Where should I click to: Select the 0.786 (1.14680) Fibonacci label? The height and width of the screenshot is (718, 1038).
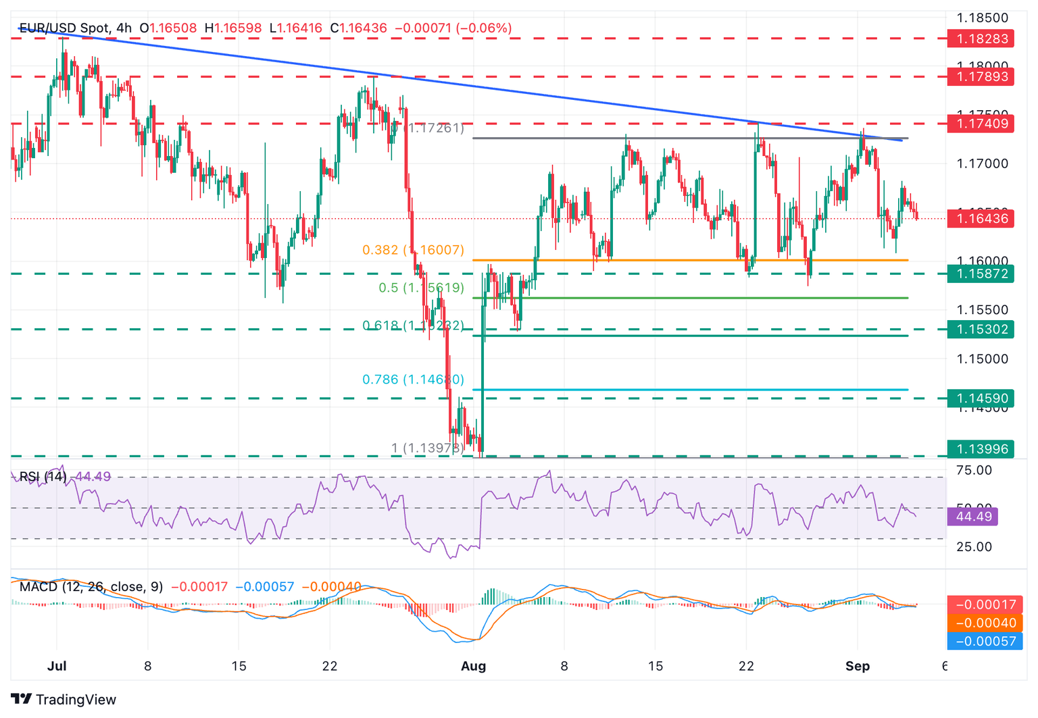413,380
